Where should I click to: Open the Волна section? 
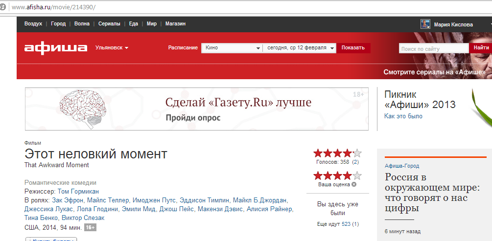point(82,24)
